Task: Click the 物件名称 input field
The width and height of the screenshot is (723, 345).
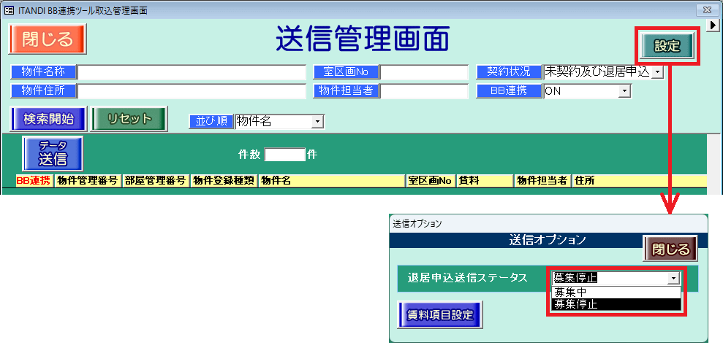Action: coord(192,72)
